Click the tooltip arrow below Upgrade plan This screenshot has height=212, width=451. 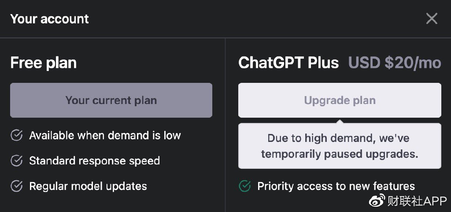340,121
